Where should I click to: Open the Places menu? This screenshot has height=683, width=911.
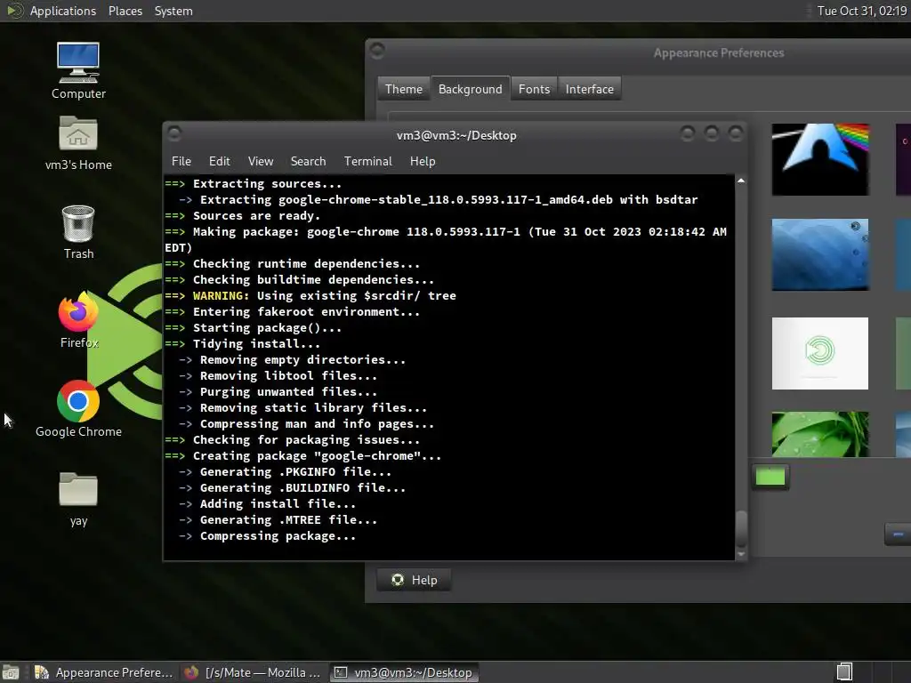(x=125, y=11)
